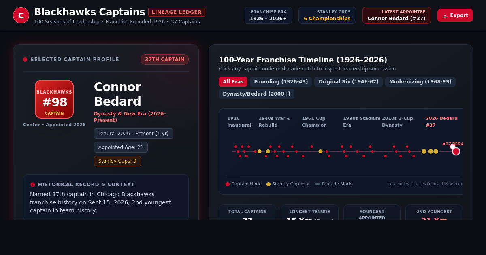Click the gray Decade Mark legend swatch
Screen dimensions: 486x255
[x=318, y=184]
